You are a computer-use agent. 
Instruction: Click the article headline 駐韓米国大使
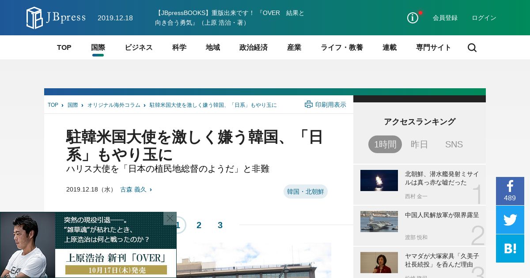click(195, 146)
